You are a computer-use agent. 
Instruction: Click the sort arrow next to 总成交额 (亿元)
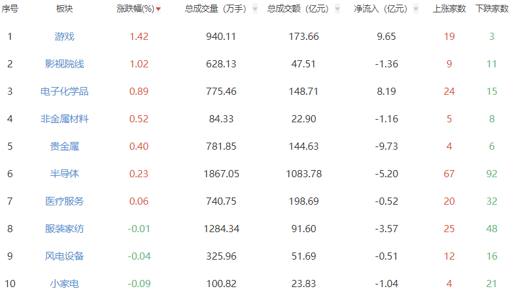[x=337, y=10]
